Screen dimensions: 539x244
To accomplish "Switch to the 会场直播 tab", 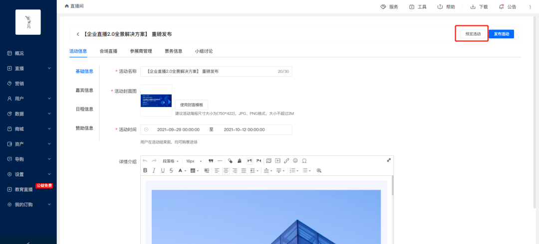I will coord(108,51).
